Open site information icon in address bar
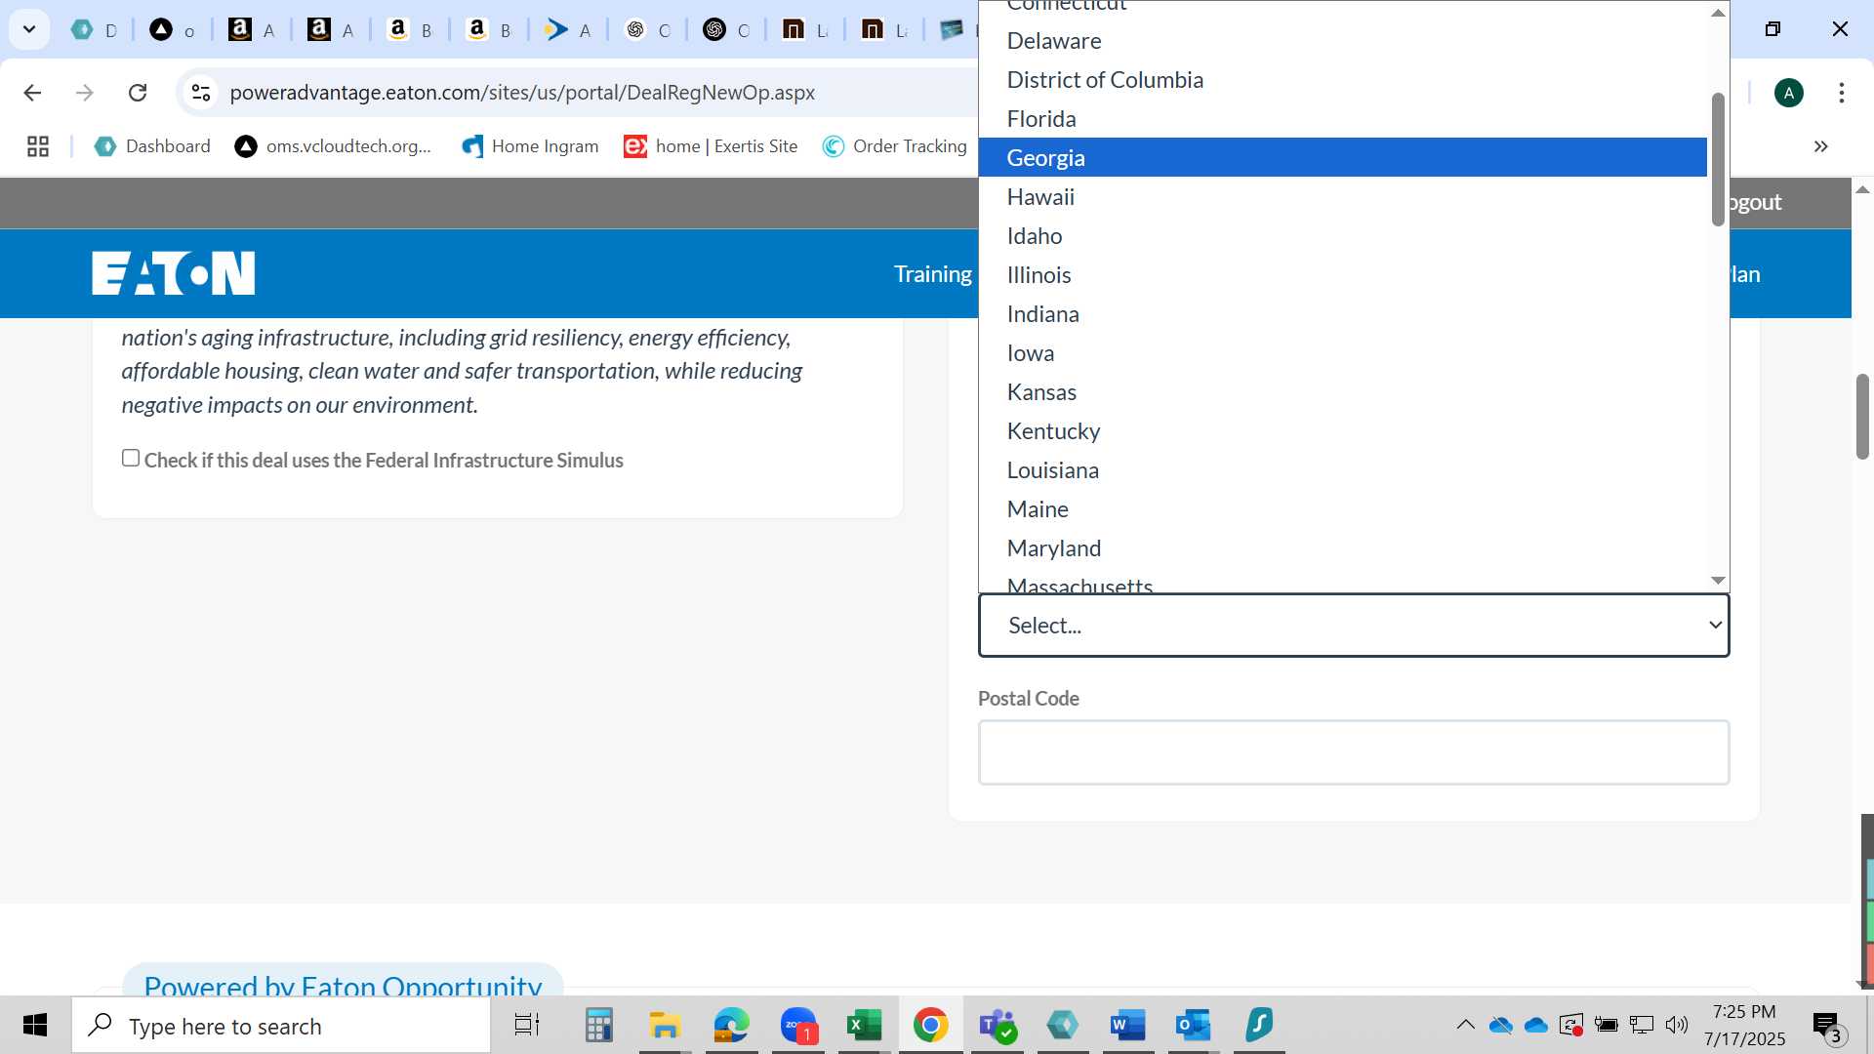 click(201, 93)
